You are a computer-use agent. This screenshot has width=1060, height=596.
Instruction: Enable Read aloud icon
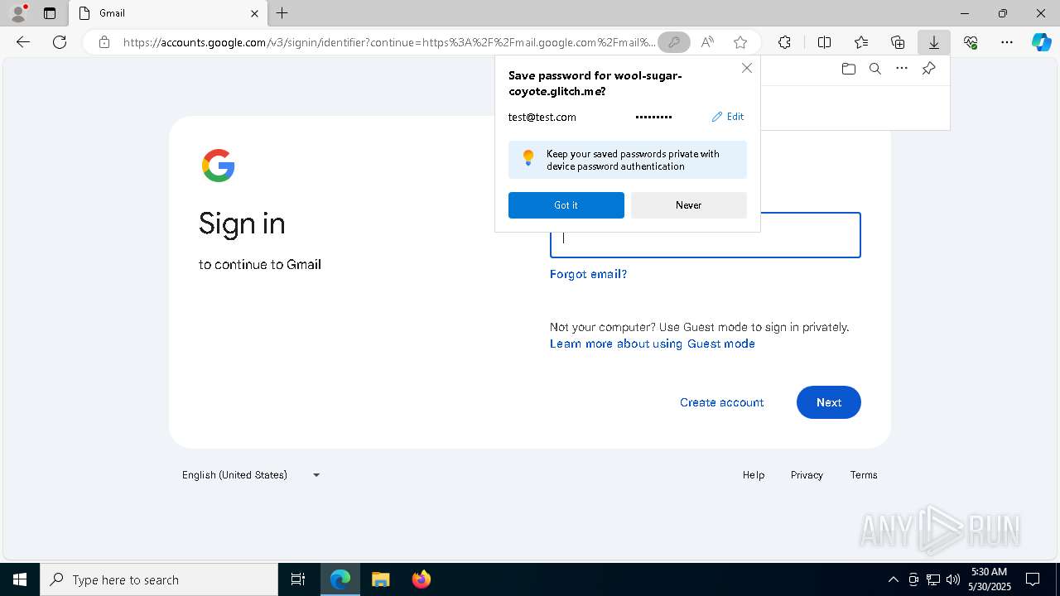click(x=707, y=42)
